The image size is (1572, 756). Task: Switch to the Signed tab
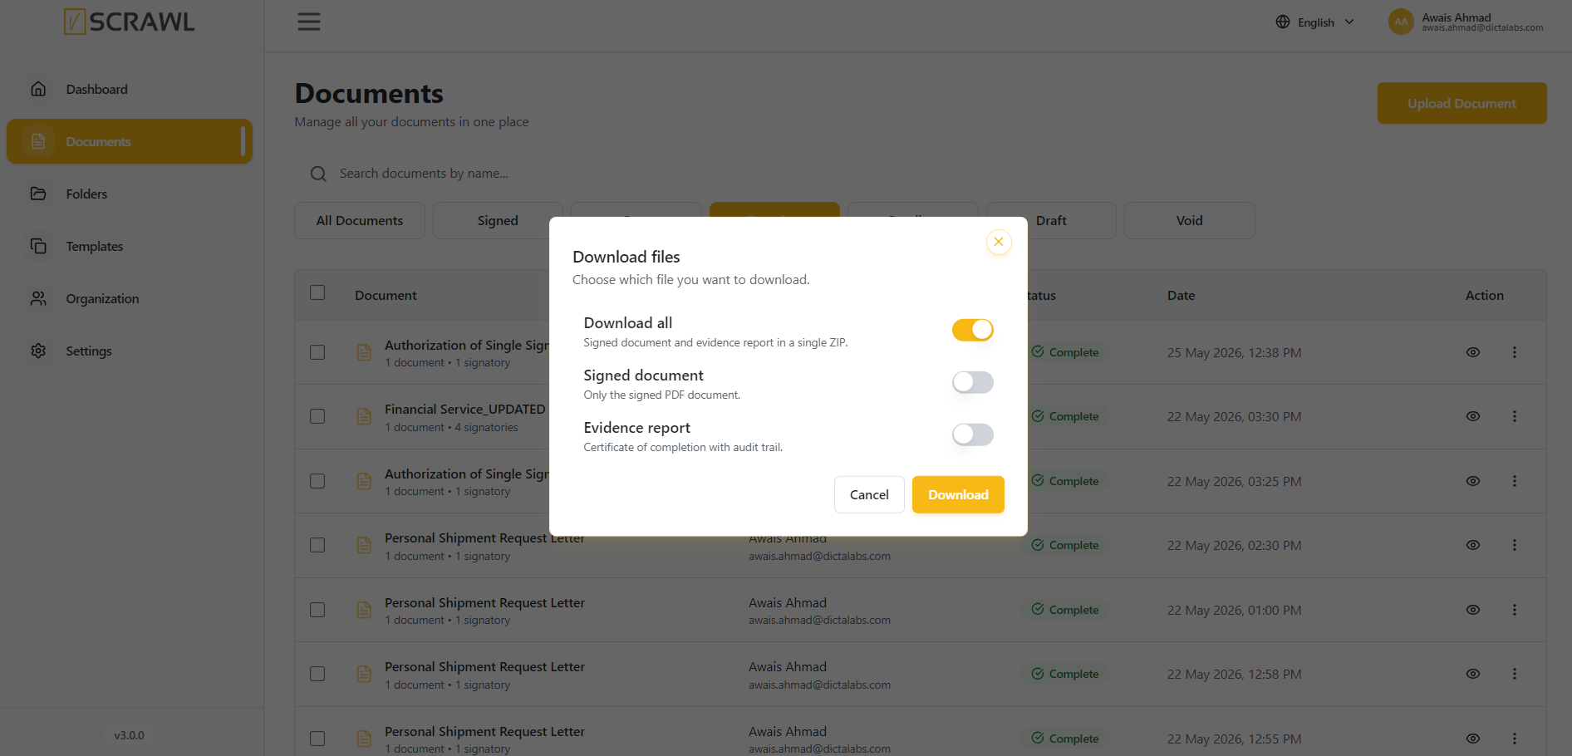pyautogui.click(x=498, y=220)
